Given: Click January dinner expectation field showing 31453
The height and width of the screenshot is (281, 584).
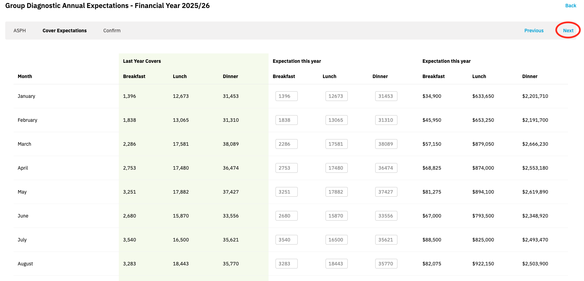Looking at the screenshot, I should (386, 96).
